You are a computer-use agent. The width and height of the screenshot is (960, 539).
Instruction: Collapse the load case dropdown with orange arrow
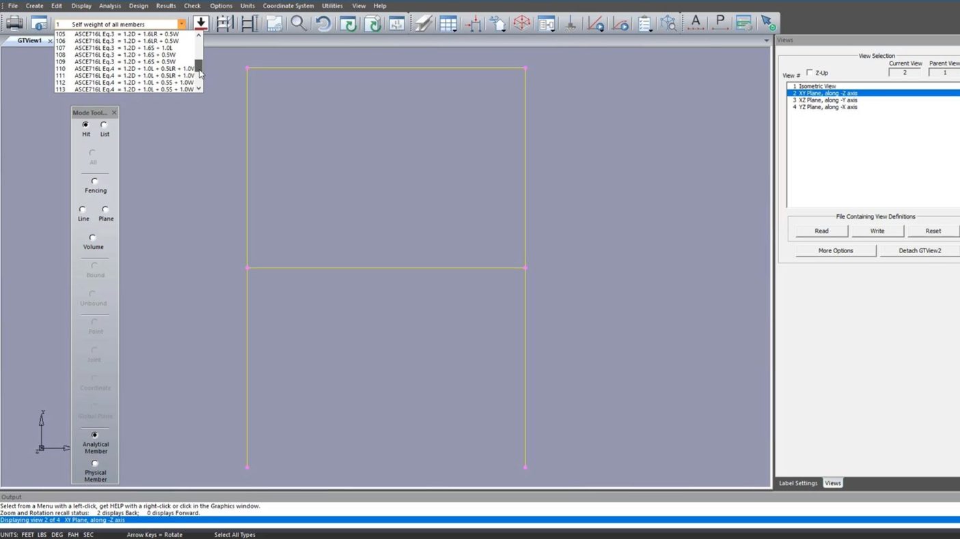[181, 24]
